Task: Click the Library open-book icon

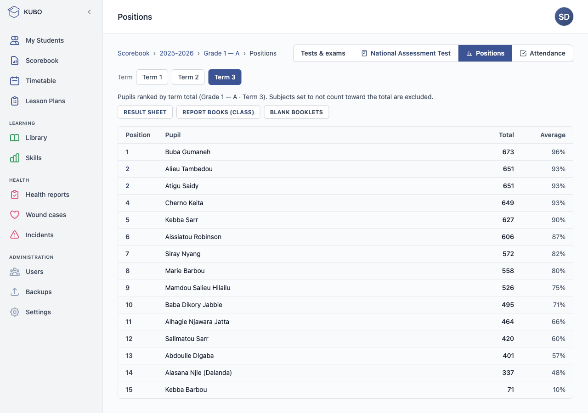Action: [15, 138]
